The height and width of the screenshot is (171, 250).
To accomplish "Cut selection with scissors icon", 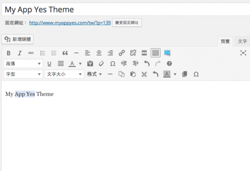I will [x=144, y=74].
